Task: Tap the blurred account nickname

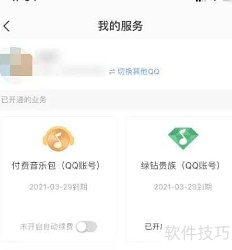Action: click(x=49, y=55)
